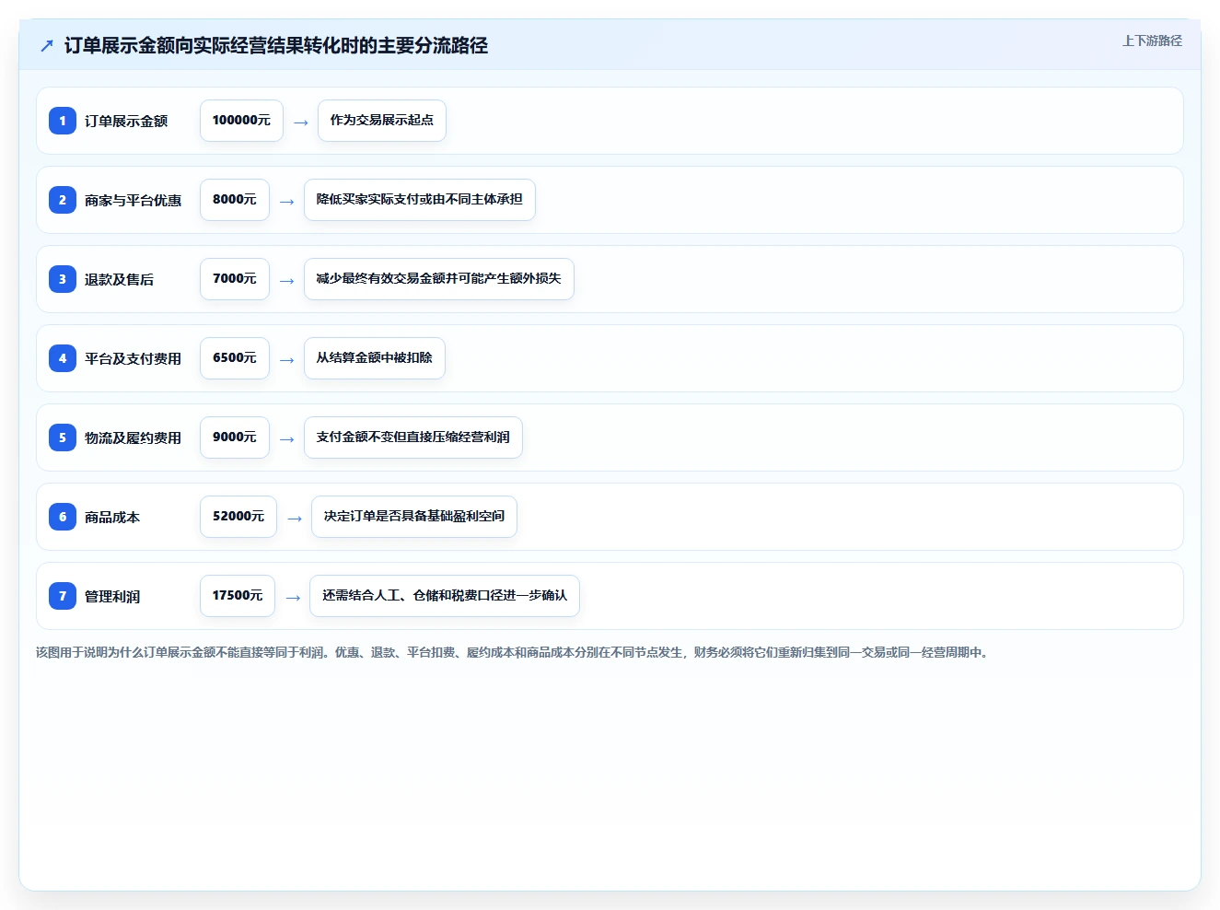The height and width of the screenshot is (910, 1220).
Task: Click the title 订单展示金额向实际经营结果转化时的主要分流路径
Action: tap(276, 45)
